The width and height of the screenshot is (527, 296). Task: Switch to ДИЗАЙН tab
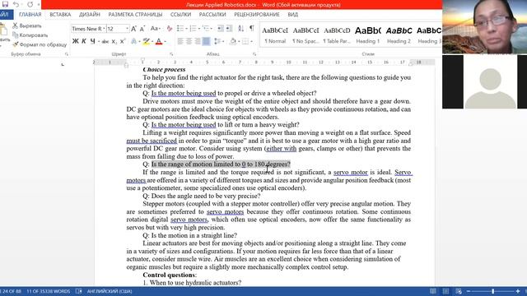click(90, 15)
